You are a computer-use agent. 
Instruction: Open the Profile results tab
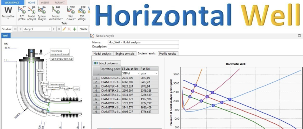168,54
